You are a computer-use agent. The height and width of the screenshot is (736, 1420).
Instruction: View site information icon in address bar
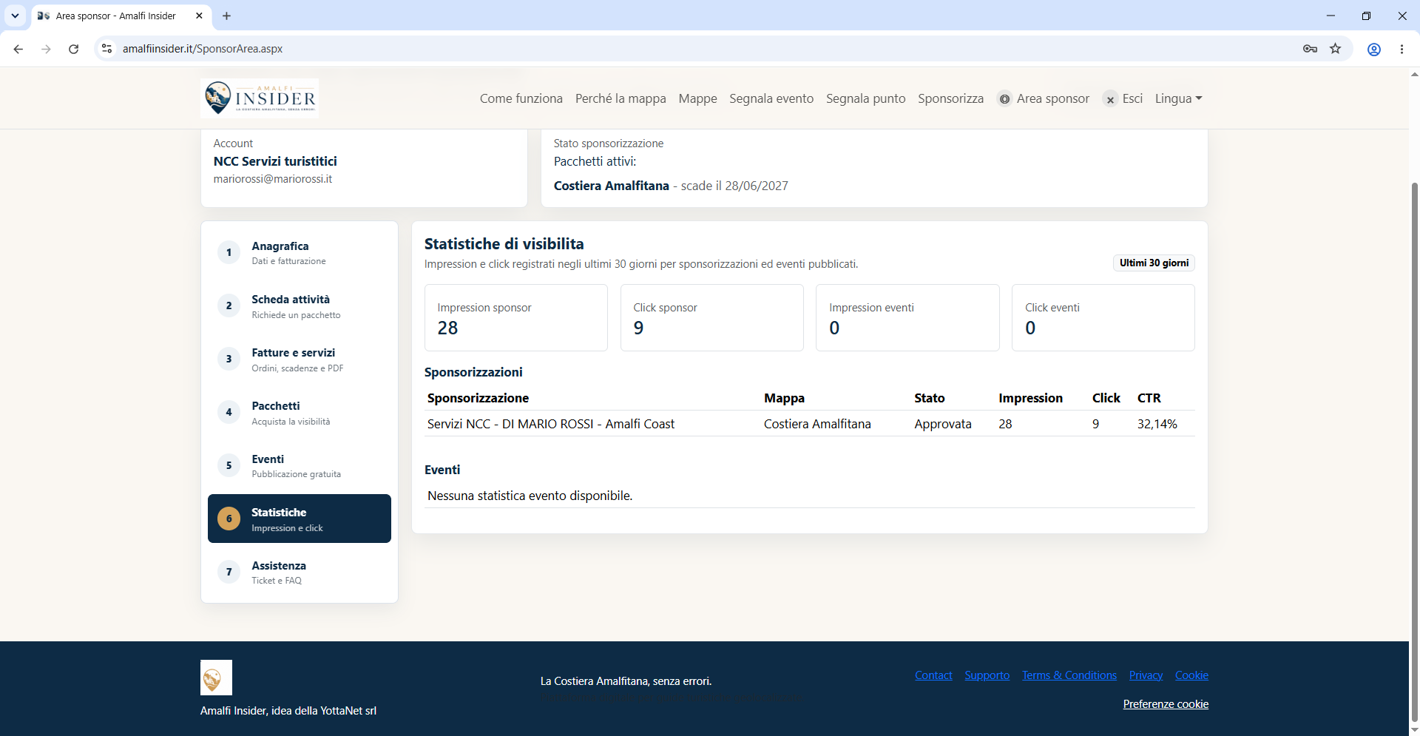click(x=107, y=49)
